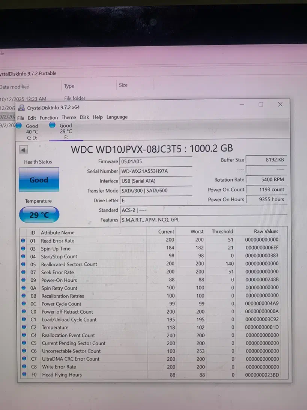This screenshot has height=410, width=307.
Task: Click the Reallocated Sectors Count status dot
Action: pyautogui.click(x=23, y=264)
